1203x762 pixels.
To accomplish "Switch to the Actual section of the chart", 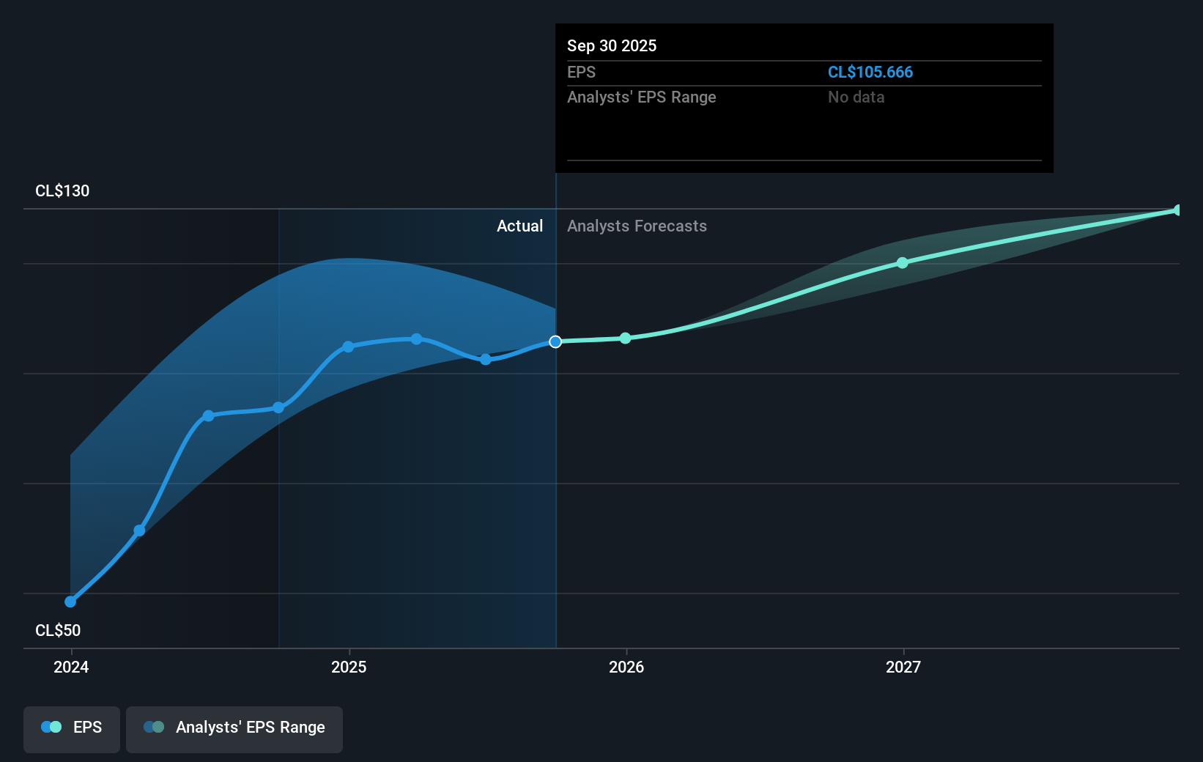I will tap(519, 226).
